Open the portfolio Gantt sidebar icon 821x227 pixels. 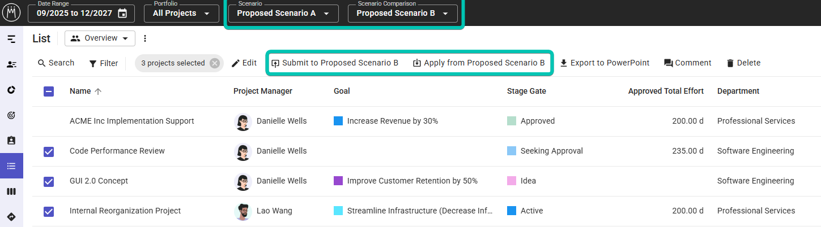point(11,39)
